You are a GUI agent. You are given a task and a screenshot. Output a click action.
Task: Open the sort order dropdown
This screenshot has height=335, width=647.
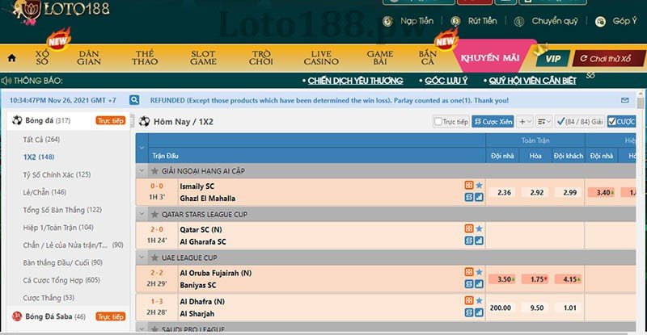(x=543, y=122)
